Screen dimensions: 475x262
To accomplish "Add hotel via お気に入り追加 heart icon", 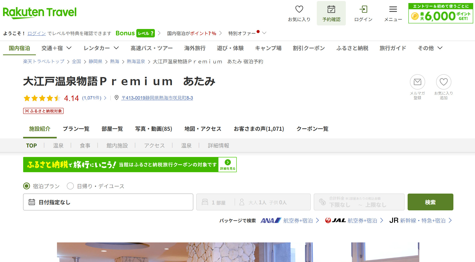I will [x=443, y=82].
